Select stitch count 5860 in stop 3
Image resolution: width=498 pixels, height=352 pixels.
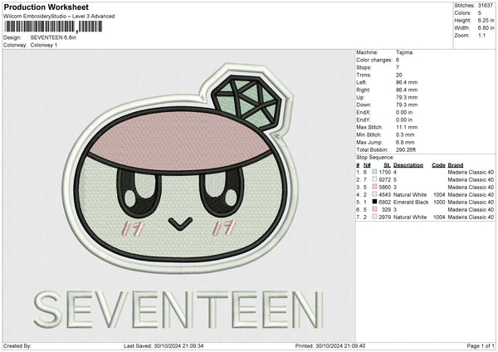pos(385,187)
